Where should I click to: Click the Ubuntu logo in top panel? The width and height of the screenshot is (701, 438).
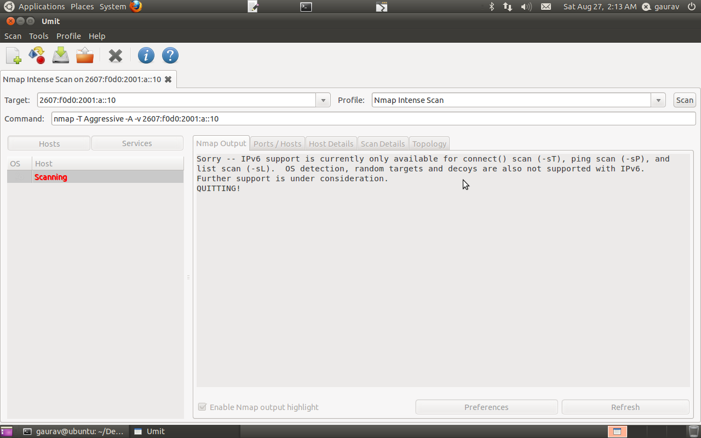(9, 7)
